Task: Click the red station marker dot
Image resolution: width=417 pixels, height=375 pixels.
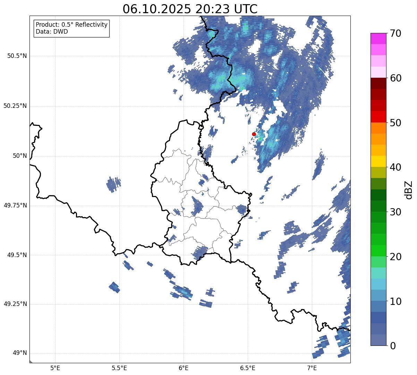Action: tap(254, 134)
